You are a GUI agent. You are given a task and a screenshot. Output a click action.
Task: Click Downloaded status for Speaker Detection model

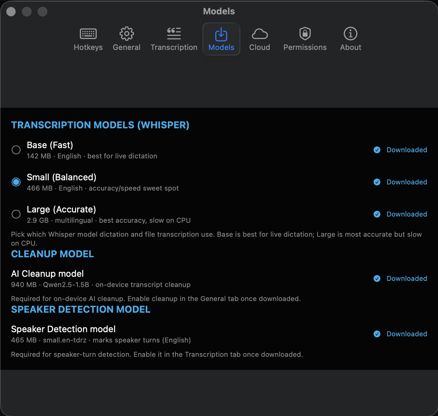tap(407, 334)
